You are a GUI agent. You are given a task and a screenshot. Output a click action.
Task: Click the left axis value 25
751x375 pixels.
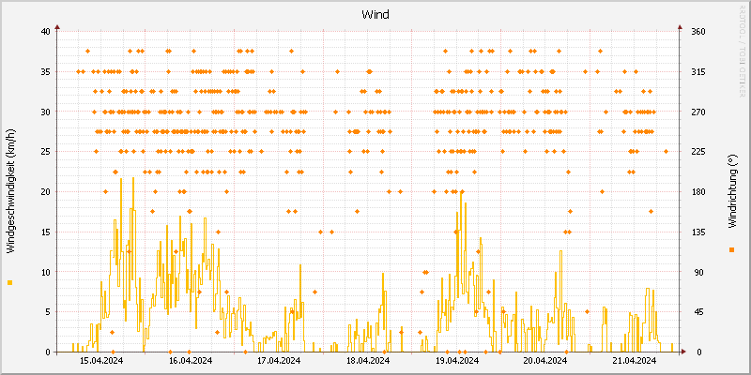[45, 152]
